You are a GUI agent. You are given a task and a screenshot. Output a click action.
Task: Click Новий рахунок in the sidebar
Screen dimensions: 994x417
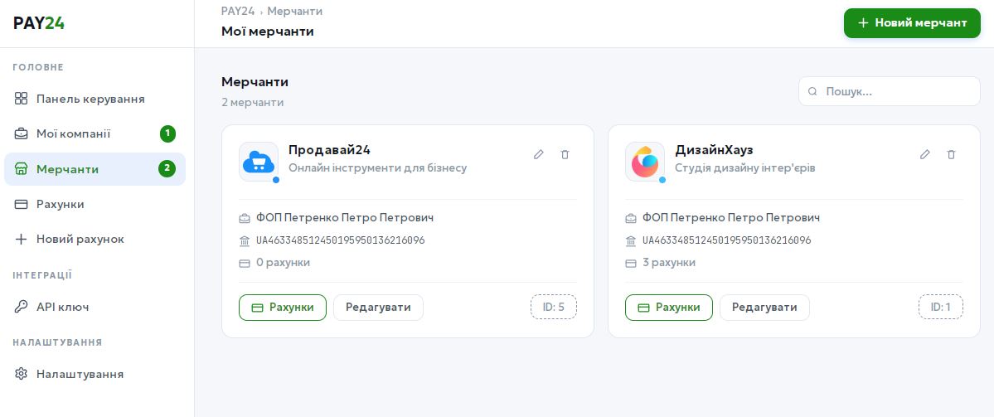[80, 239]
